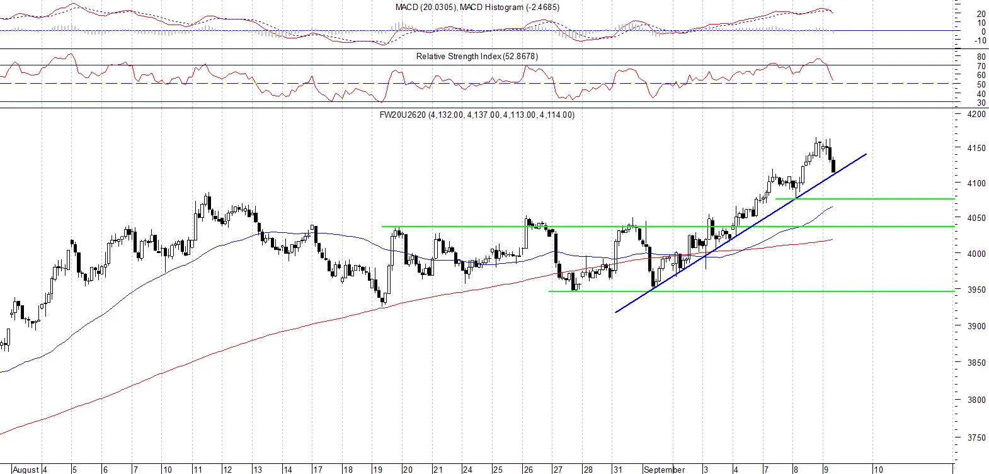Select the FW20U2620 price chart title
Image resolution: width=989 pixels, height=474 pixels.
click(477, 115)
